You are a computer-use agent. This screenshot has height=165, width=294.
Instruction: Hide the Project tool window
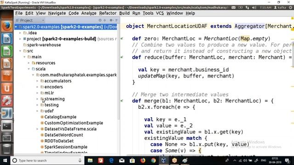pyautogui.click(x=117, y=20)
